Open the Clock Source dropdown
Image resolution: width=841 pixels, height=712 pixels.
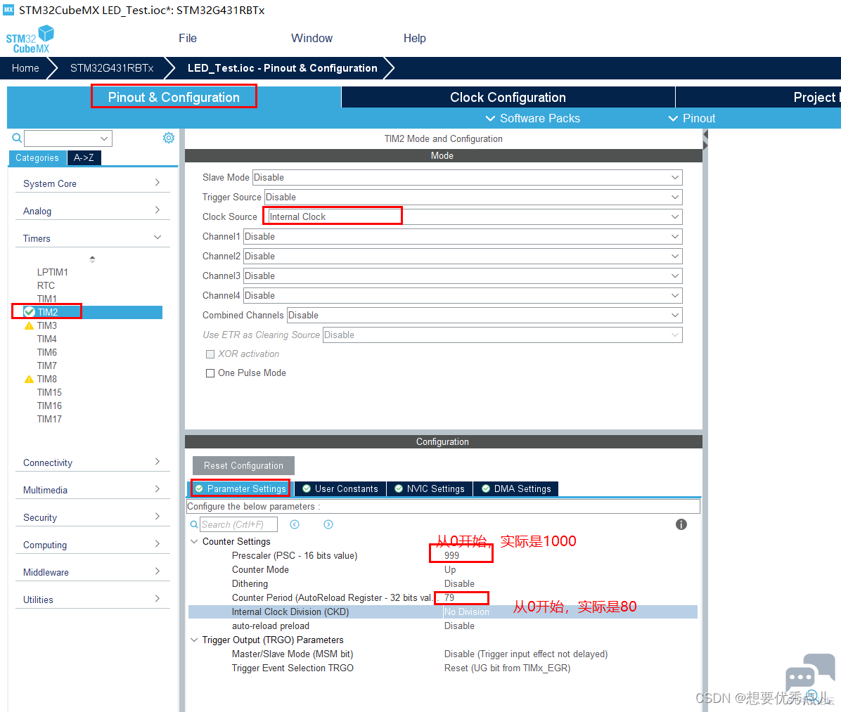pyautogui.click(x=474, y=216)
